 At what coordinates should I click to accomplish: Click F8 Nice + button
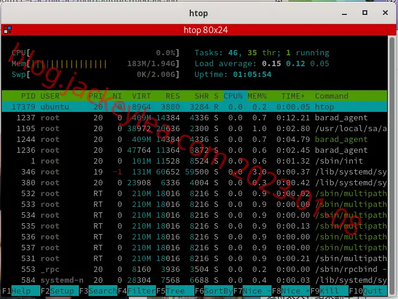tap(291, 291)
